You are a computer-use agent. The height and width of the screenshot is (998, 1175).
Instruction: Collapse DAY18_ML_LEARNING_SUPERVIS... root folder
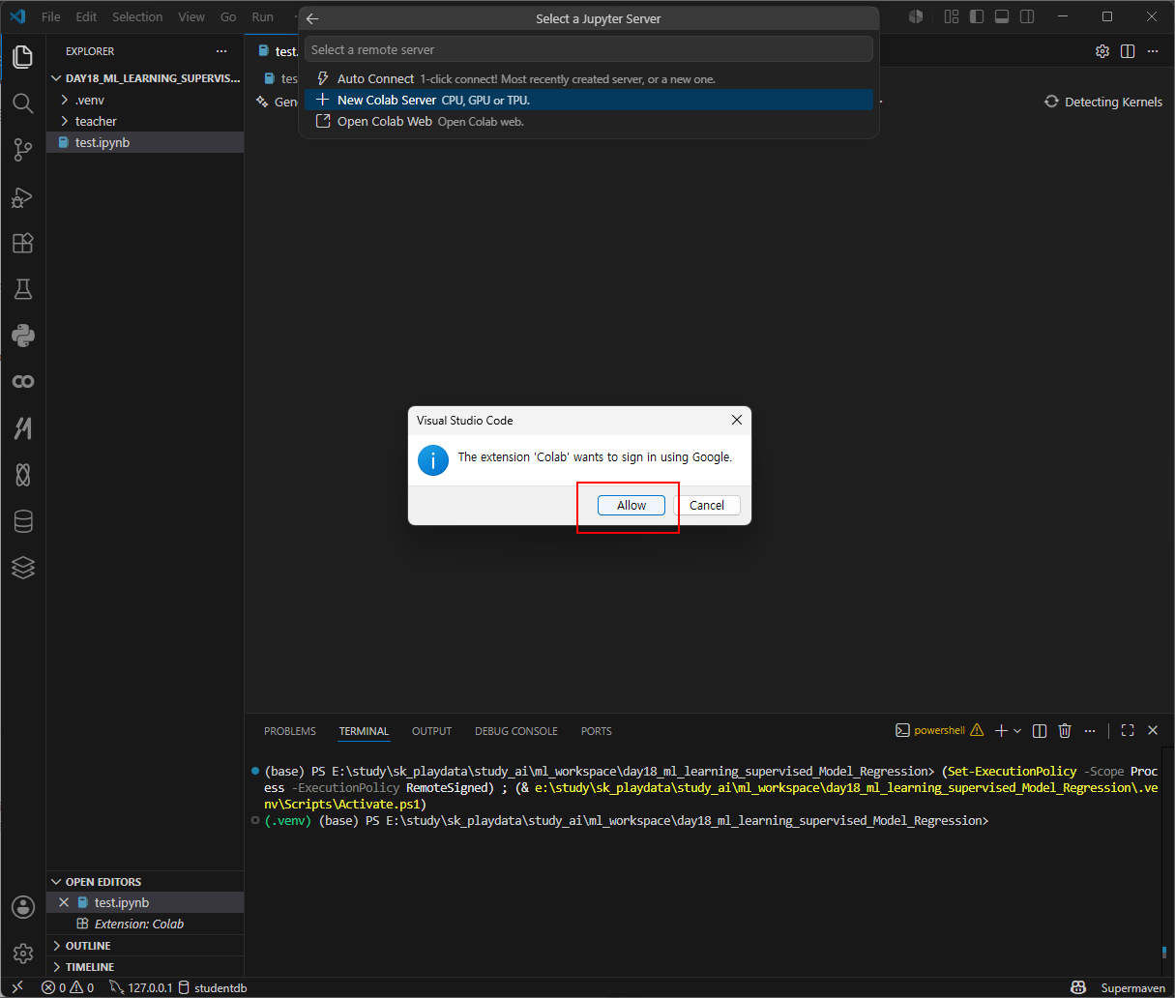(x=145, y=78)
